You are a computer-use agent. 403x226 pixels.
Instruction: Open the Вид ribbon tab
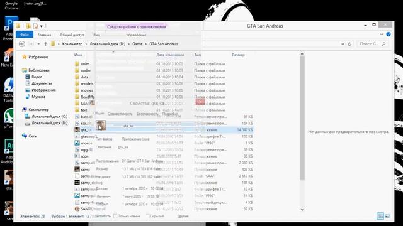tap(96, 35)
